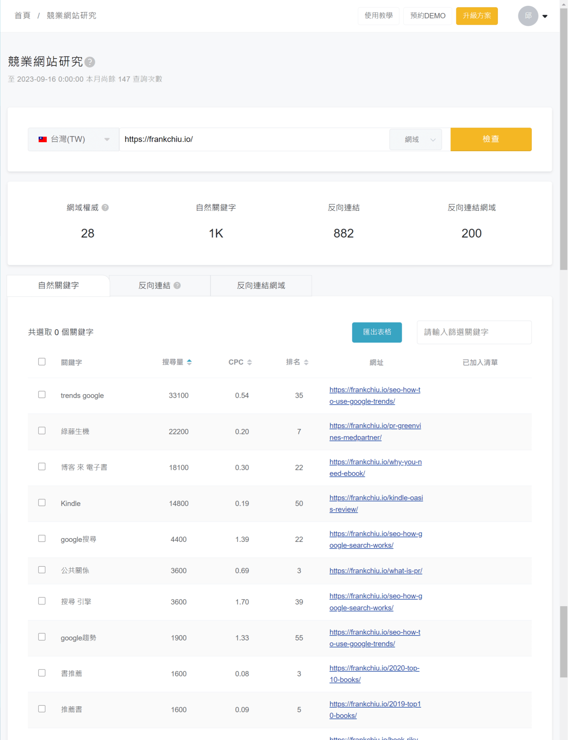Screen dimensions: 569x740
Task: Select the 自然關鍵字 tab
Action: [x=59, y=286]
